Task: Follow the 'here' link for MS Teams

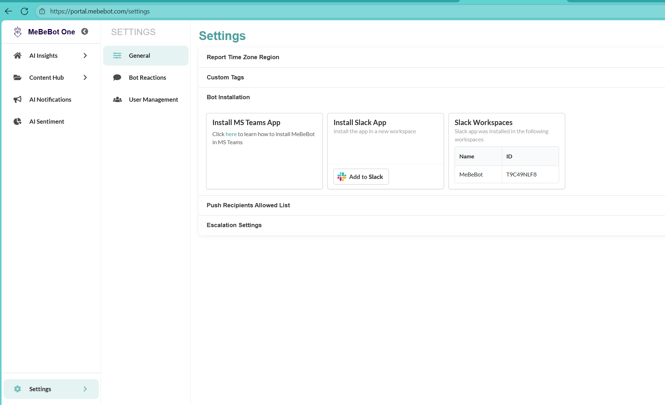Action: [x=231, y=134]
